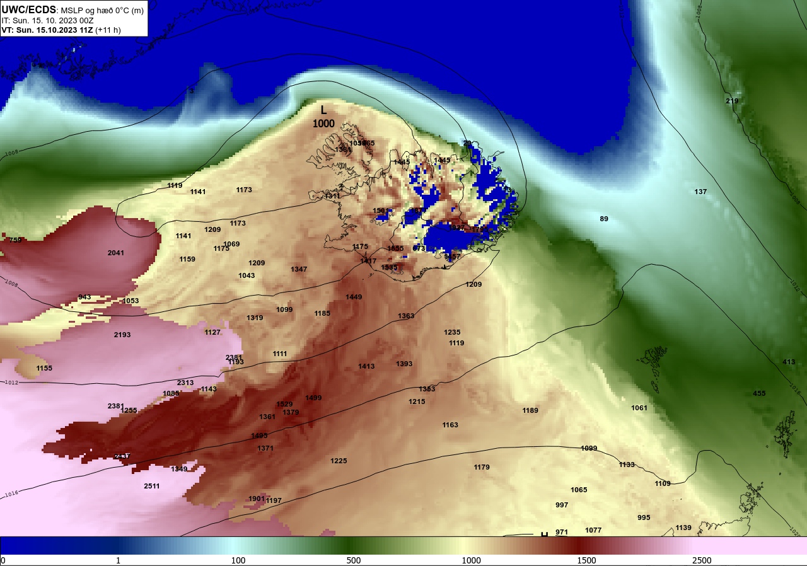The image size is (807, 566).
Task: Click the map value "1077"
Action: pos(593,530)
